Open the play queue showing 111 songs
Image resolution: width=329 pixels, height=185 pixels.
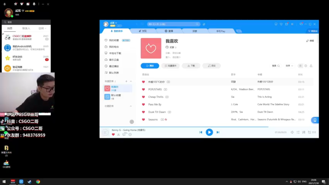[312, 132]
